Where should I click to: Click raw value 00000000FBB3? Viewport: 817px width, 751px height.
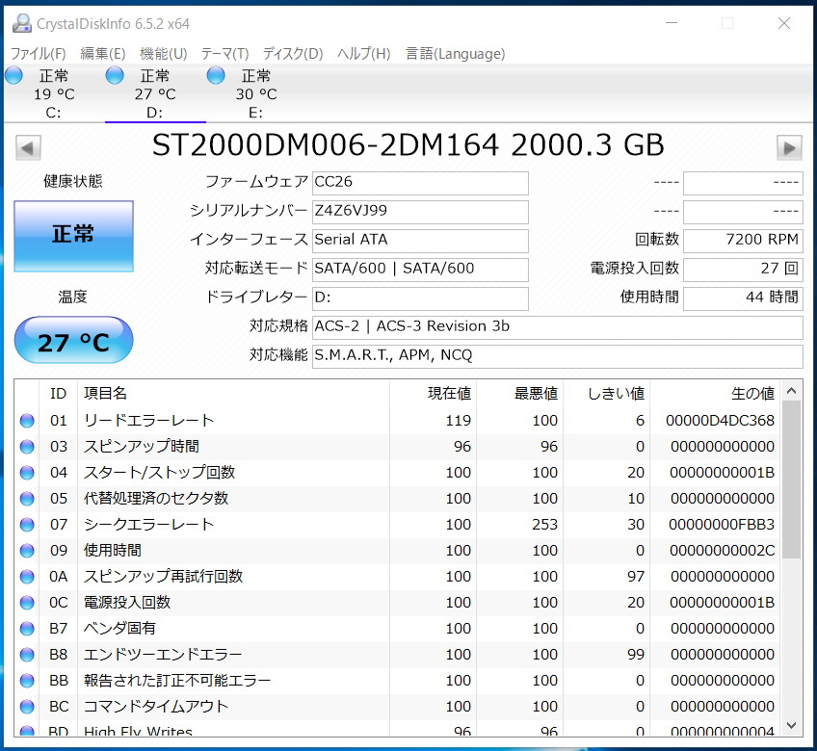pyautogui.click(x=722, y=525)
